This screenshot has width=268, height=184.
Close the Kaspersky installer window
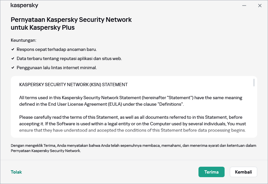(x=260, y=6)
